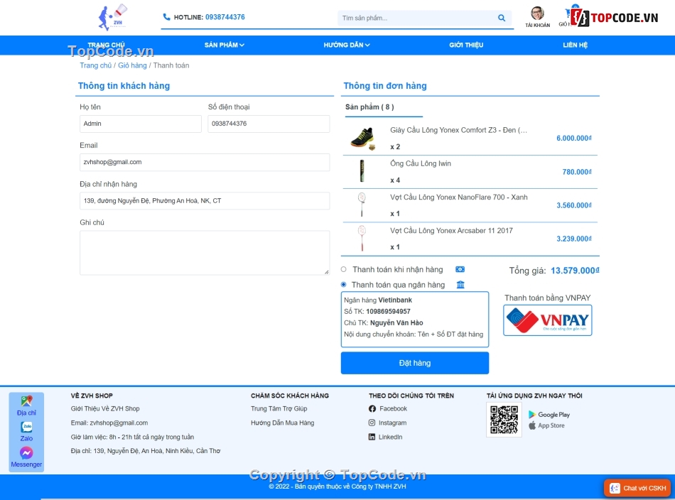This screenshot has height=500, width=675.
Task: Click account number 109869594957
Action: pyautogui.click(x=388, y=312)
